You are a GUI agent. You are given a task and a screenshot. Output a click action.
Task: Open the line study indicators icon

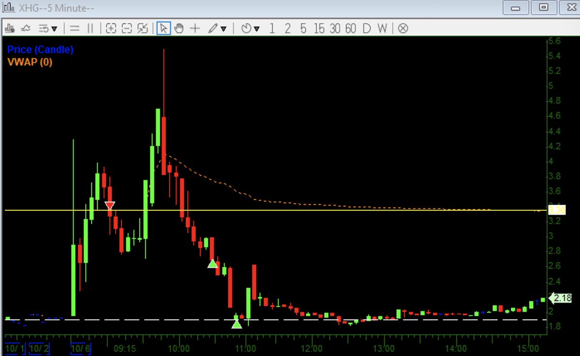pyautogui.click(x=26, y=29)
